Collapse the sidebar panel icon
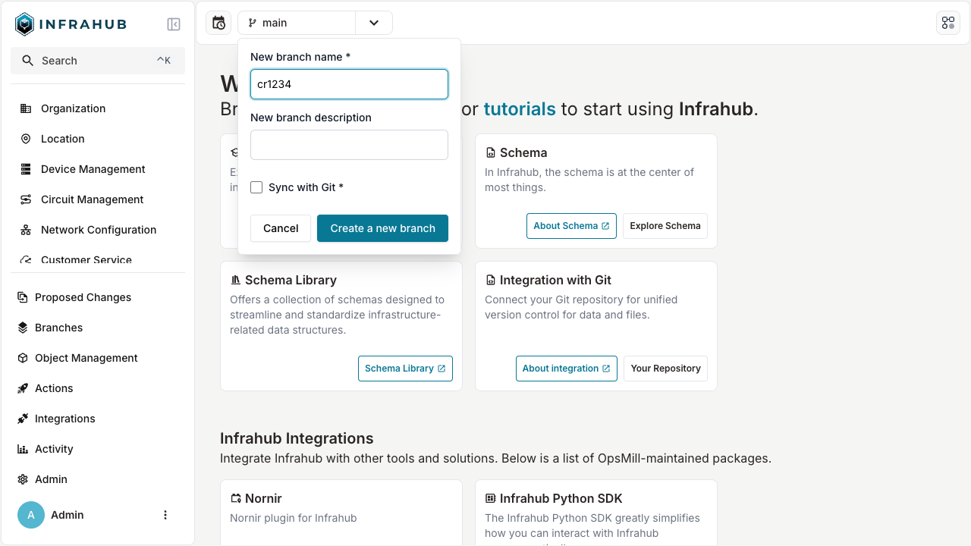This screenshot has height=546, width=971. click(x=174, y=24)
